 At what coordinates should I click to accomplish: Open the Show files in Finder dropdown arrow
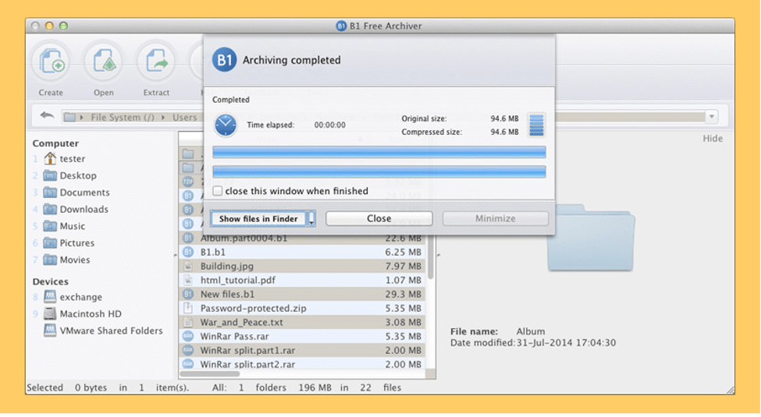point(311,220)
